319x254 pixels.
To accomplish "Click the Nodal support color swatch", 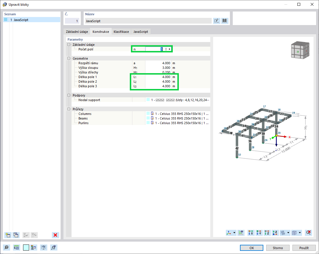I will point(148,100).
